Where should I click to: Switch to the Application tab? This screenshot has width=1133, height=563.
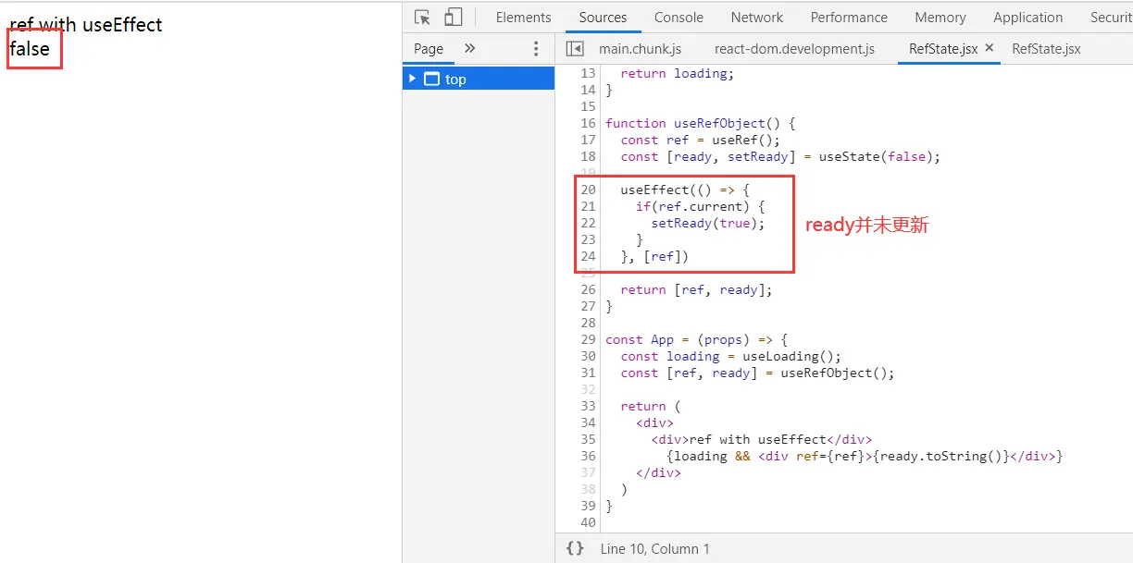[x=1027, y=17]
